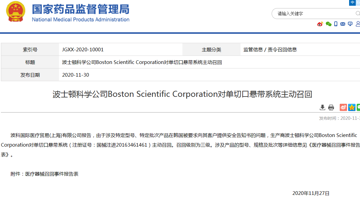This screenshot has height=197, width=360.
Task: Click the 标题 label cell
Action: [x=30, y=62]
